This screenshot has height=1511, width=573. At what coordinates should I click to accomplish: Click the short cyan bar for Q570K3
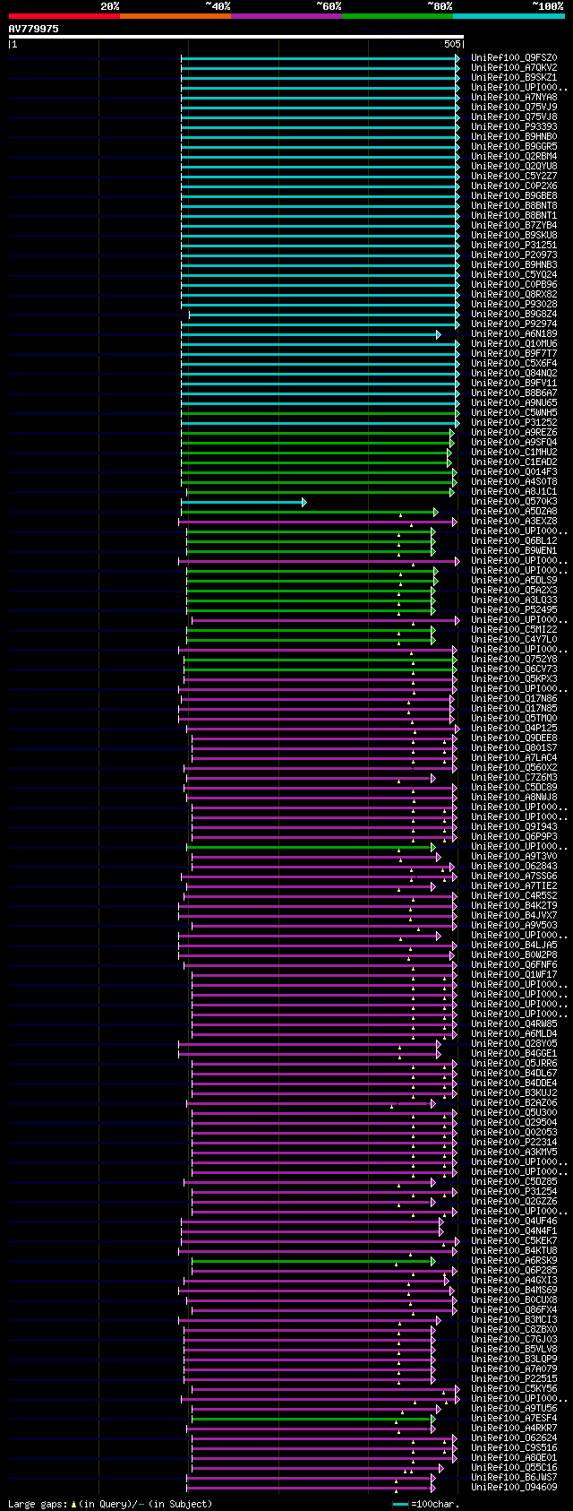click(244, 502)
